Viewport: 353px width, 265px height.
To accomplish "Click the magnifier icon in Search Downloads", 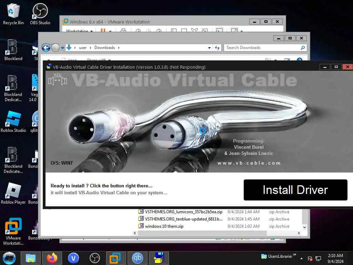I will (303, 48).
